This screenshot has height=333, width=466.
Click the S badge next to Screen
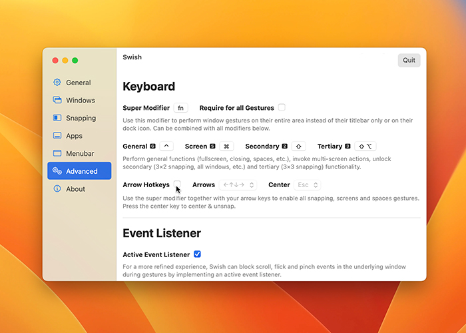(212, 146)
